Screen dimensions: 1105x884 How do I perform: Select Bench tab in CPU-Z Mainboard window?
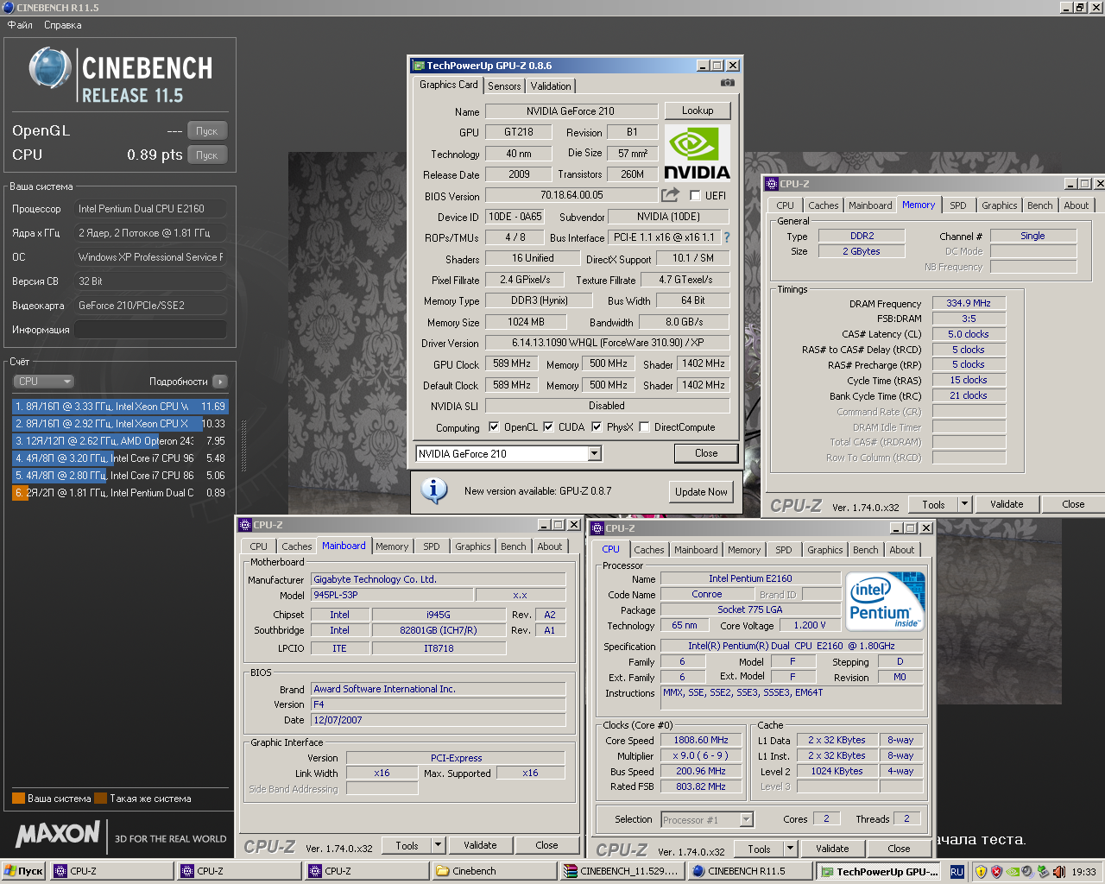click(x=514, y=546)
